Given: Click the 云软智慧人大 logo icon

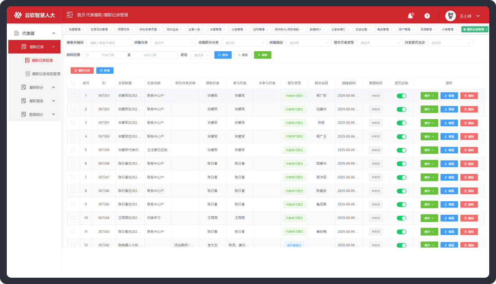Looking at the screenshot, I should coord(18,15).
